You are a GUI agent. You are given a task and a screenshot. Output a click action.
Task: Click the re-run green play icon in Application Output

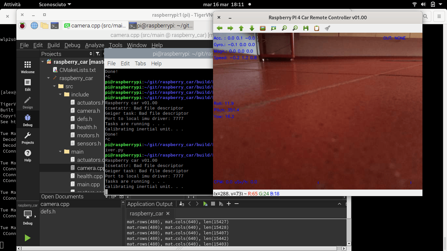click(205, 204)
